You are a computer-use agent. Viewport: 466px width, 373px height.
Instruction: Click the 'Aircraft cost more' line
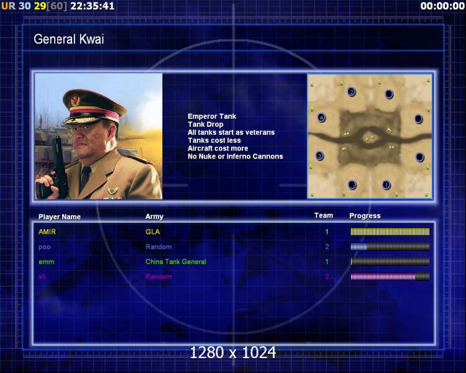[x=217, y=149]
